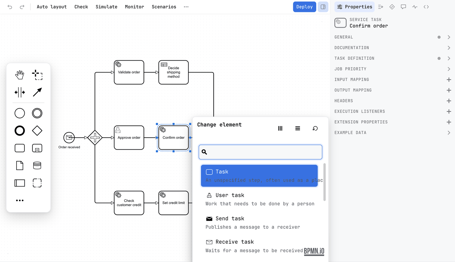Switch to the Properties tab
The height and width of the screenshot is (262, 455).
click(x=355, y=7)
